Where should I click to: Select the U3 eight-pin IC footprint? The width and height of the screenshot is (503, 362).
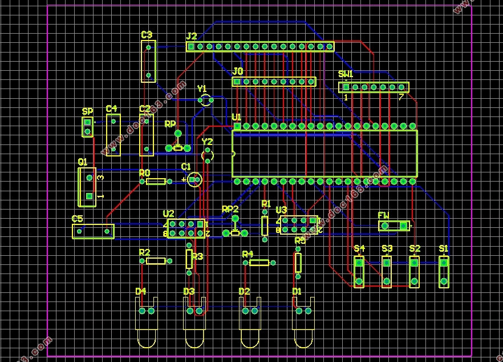[x=299, y=225]
